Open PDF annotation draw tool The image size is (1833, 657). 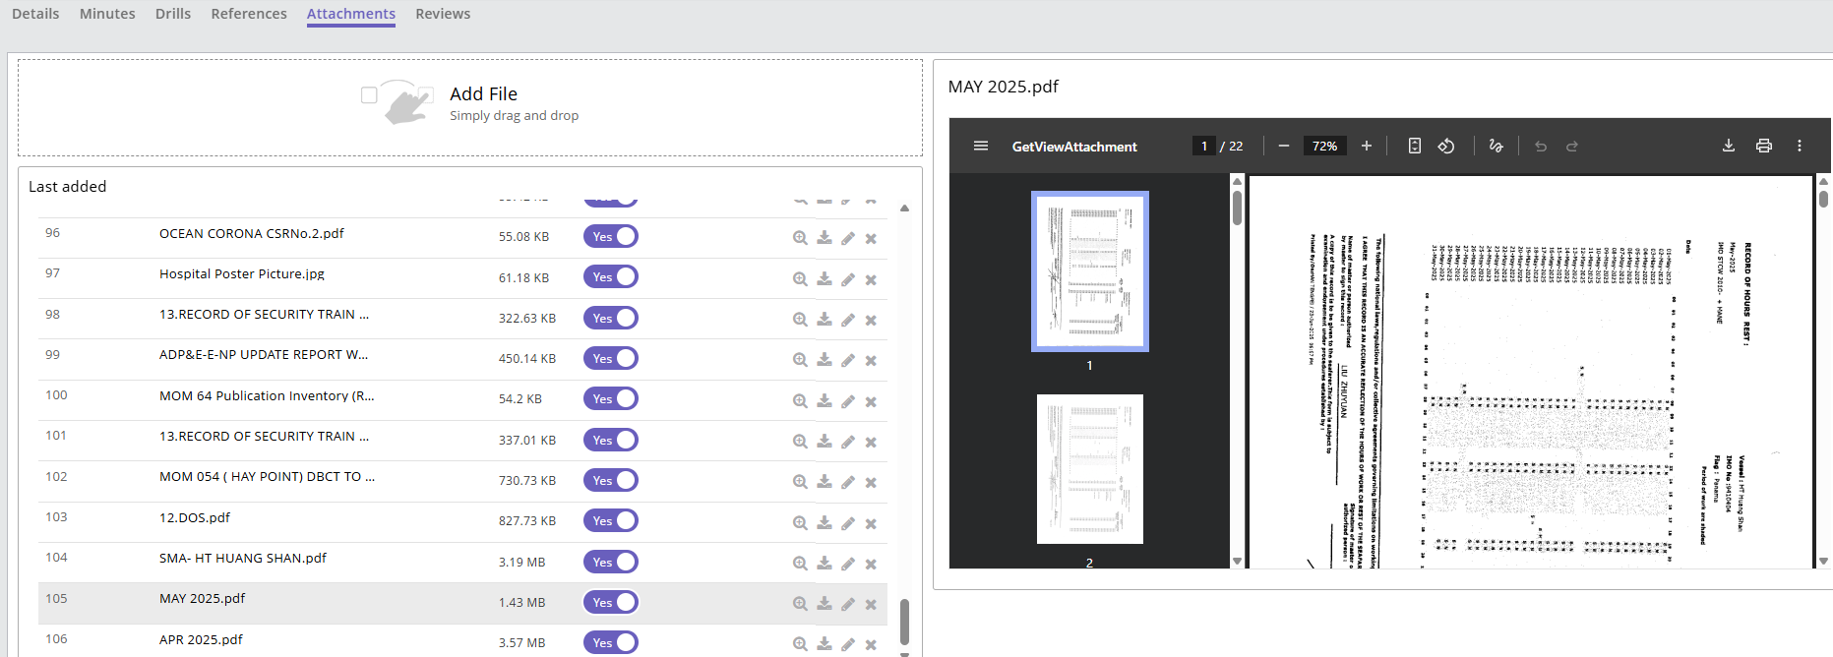coord(1497,146)
